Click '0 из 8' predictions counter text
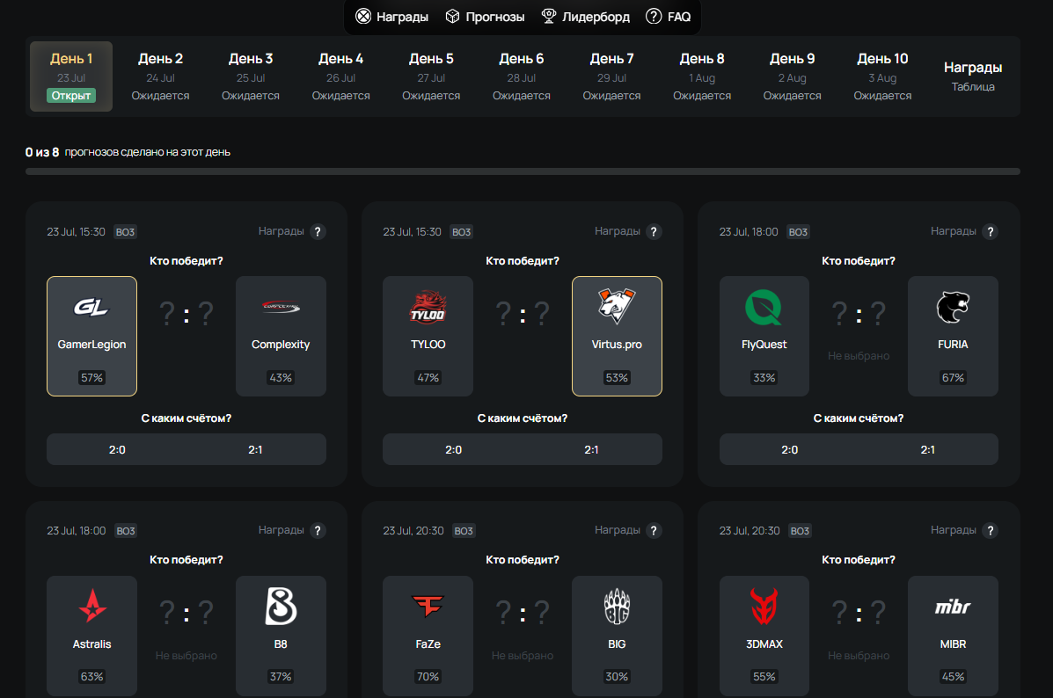The image size is (1053, 698). click(x=42, y=152)
